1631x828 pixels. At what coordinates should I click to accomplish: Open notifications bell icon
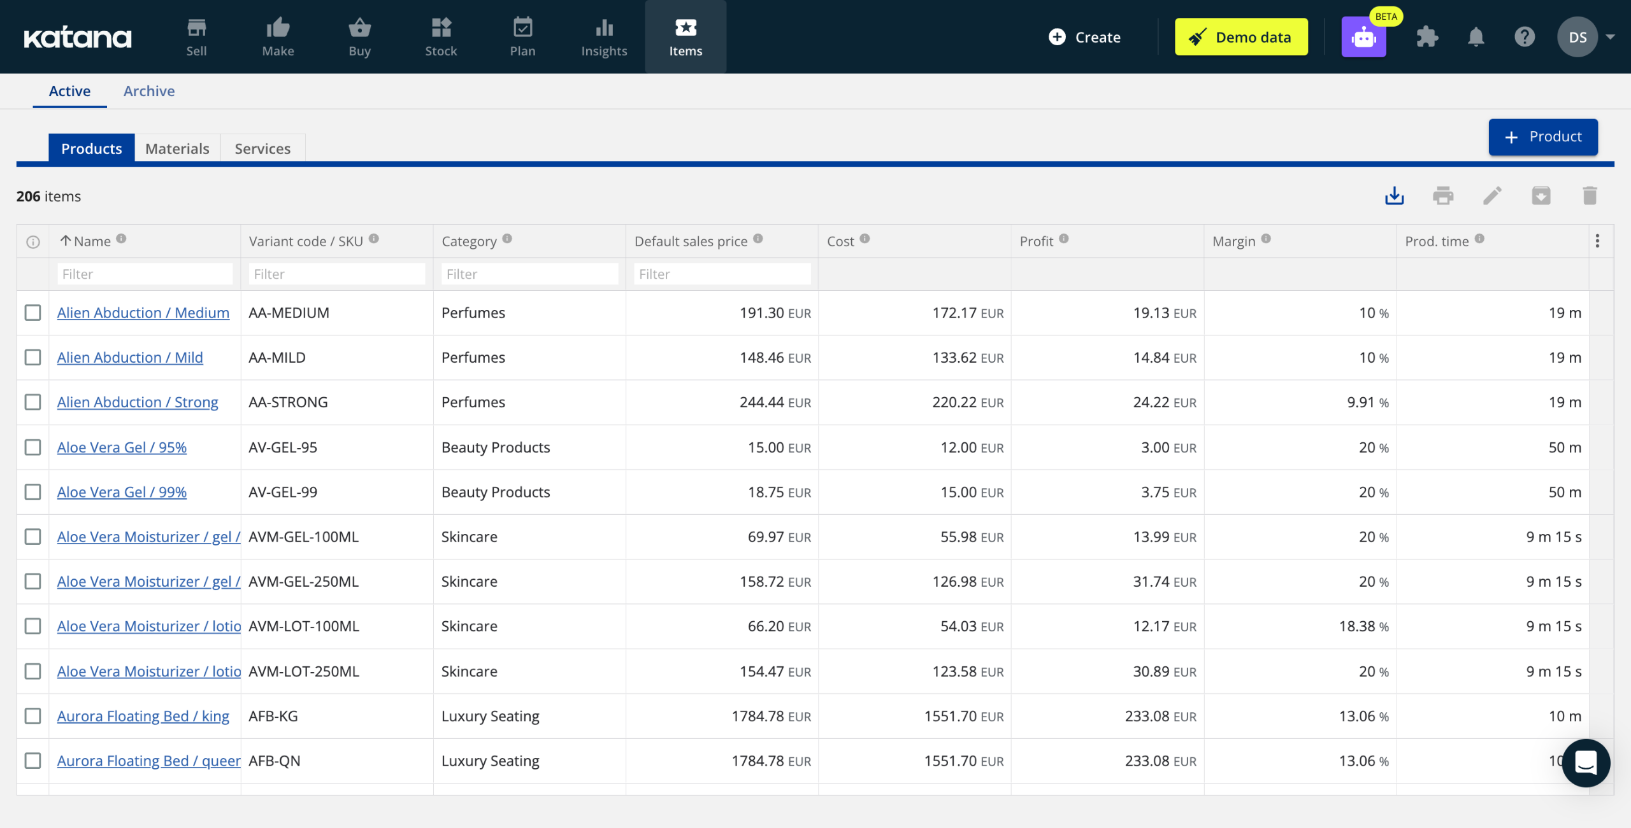(1476, 38)
